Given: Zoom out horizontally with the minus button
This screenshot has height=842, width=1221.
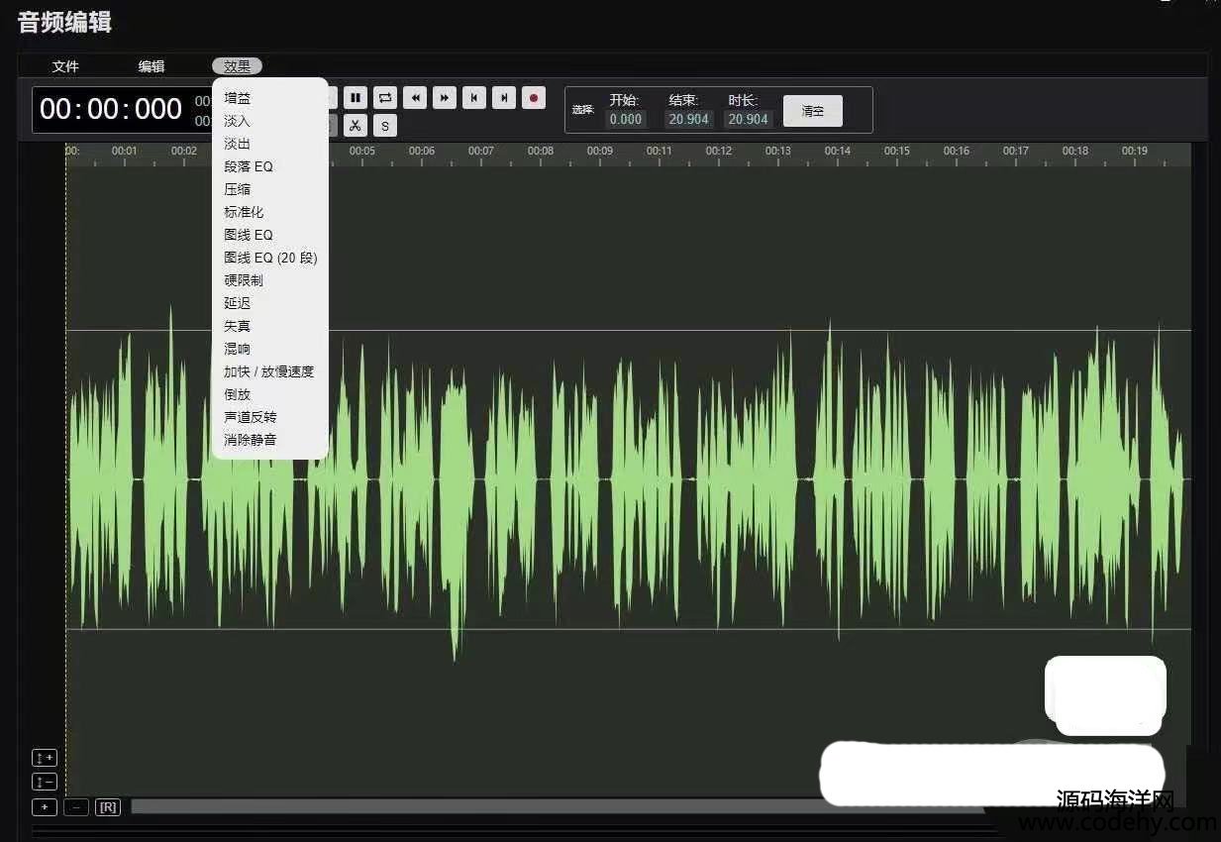Looking at the screenshot, I should (x=76, y=806).
